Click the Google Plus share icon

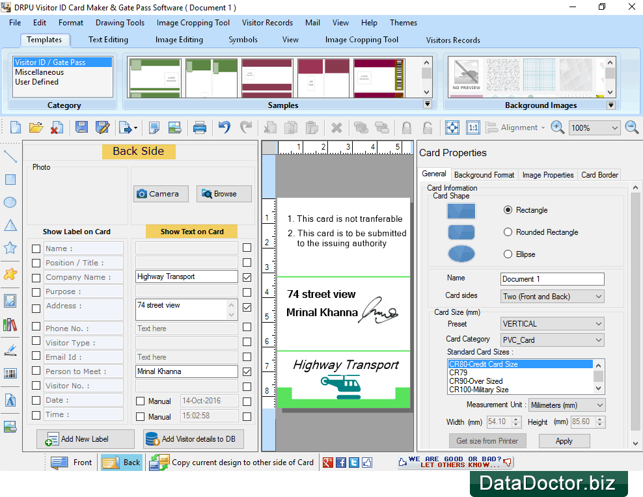point(327,463)
